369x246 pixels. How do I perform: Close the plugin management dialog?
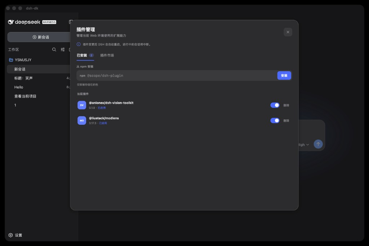(x=288, y=32)
